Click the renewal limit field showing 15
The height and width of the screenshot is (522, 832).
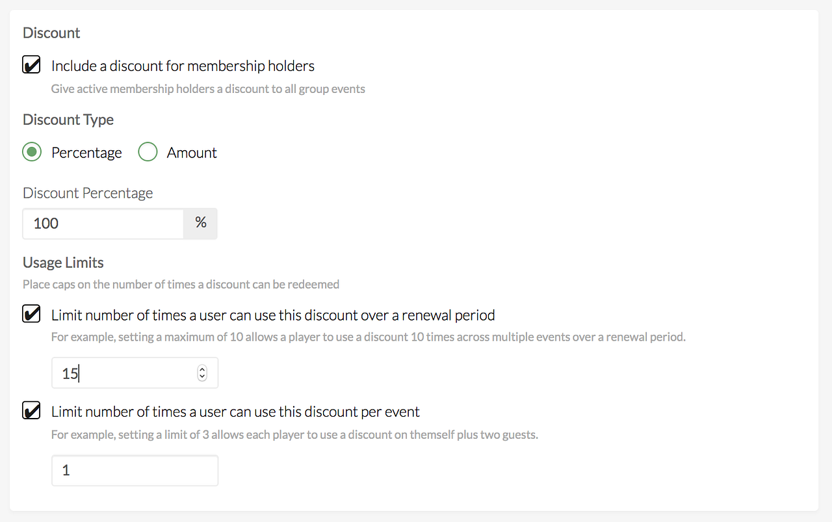[x=123, y=373]
